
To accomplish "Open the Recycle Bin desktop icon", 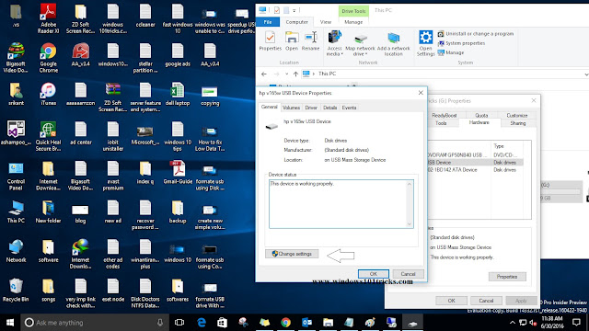I will point(16,291).
